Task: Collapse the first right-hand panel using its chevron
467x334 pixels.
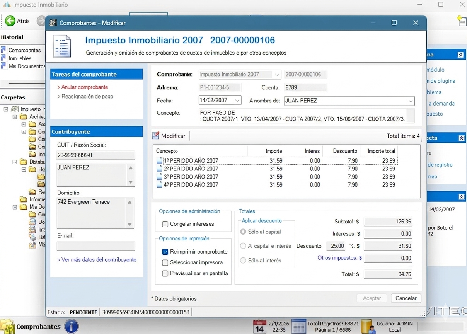Action: [460, 55]
